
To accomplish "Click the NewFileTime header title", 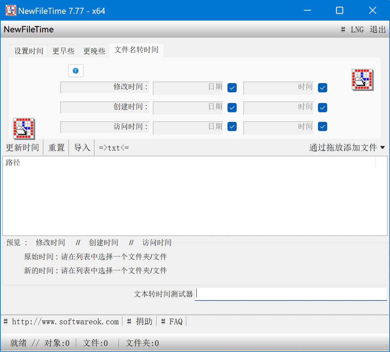I will [x=29, y=29].
